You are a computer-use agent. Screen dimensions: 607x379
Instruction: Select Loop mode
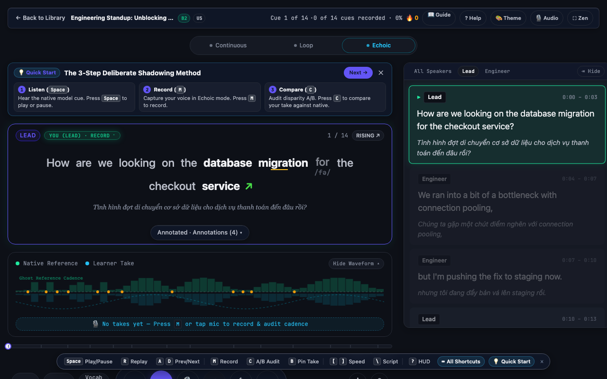(303, 45)
